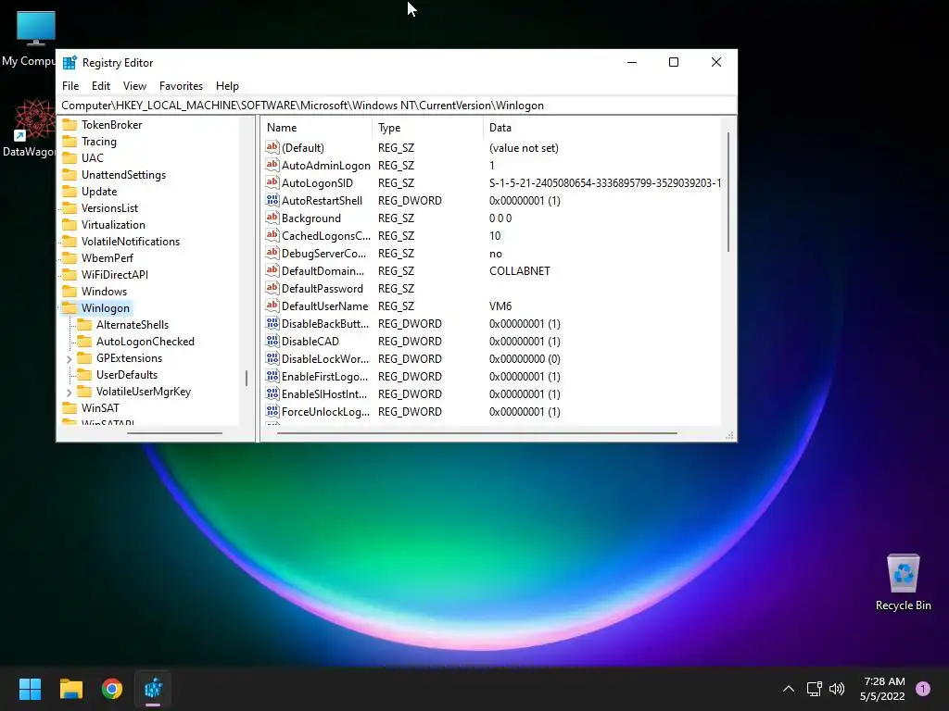Select the AutoLogonSID value icon
The width and height of the screenshot is (949, 711).
coord(272,182)
